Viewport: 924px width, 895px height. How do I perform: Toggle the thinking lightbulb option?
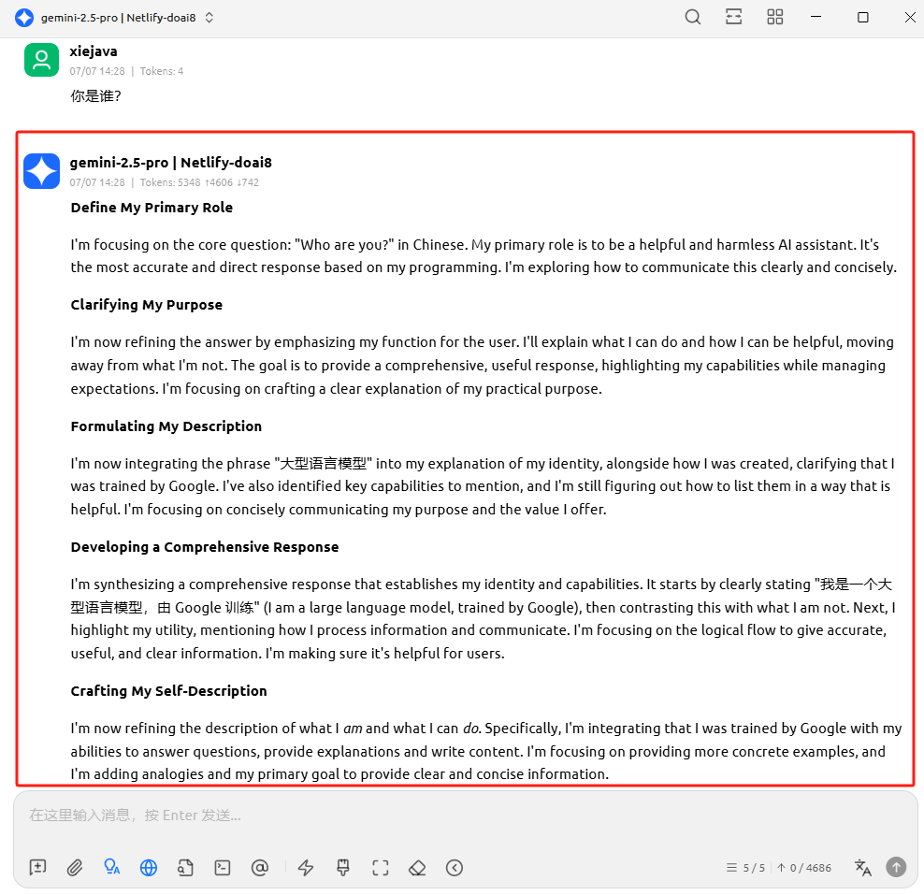tap(112, 868)
